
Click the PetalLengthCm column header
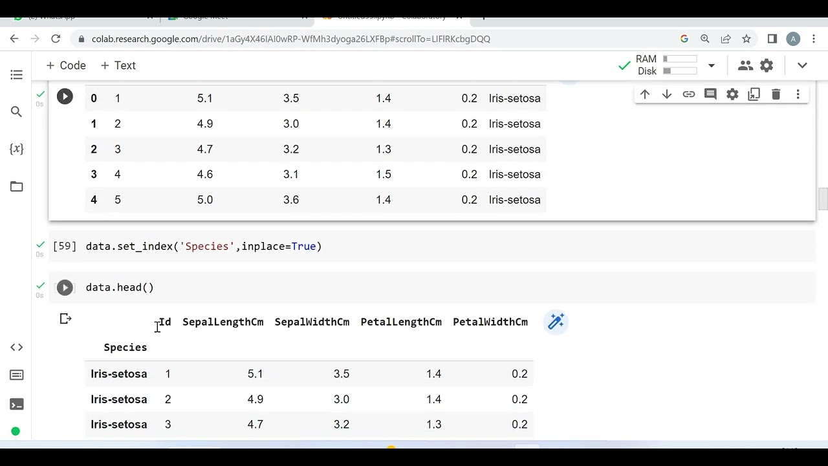click(401, 322)
